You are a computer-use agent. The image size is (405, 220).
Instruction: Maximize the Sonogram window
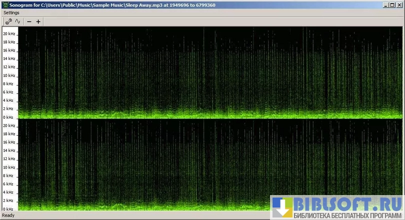(393, 4)
